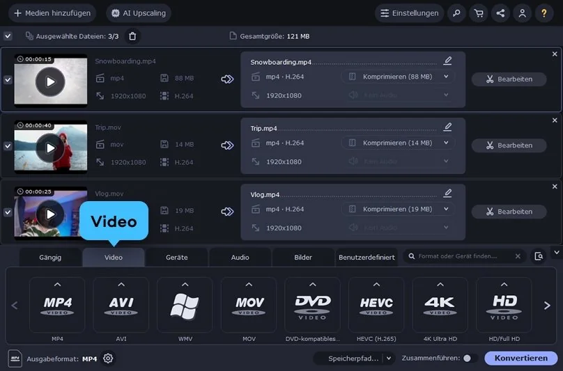This screenshot has width=563, height=371.
Task: Select the WMV Windows format icon
Action: [x=185, y=305]
